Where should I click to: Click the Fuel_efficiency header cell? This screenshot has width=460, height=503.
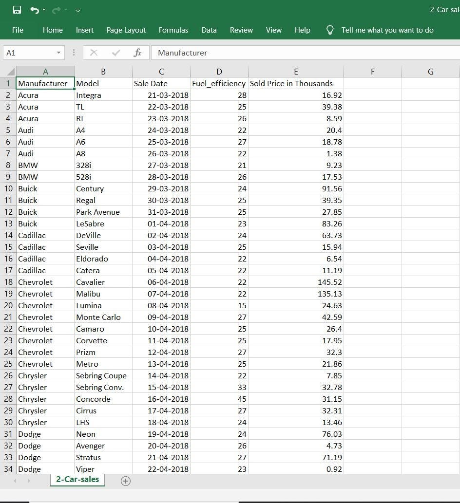(x=219, y=83)
